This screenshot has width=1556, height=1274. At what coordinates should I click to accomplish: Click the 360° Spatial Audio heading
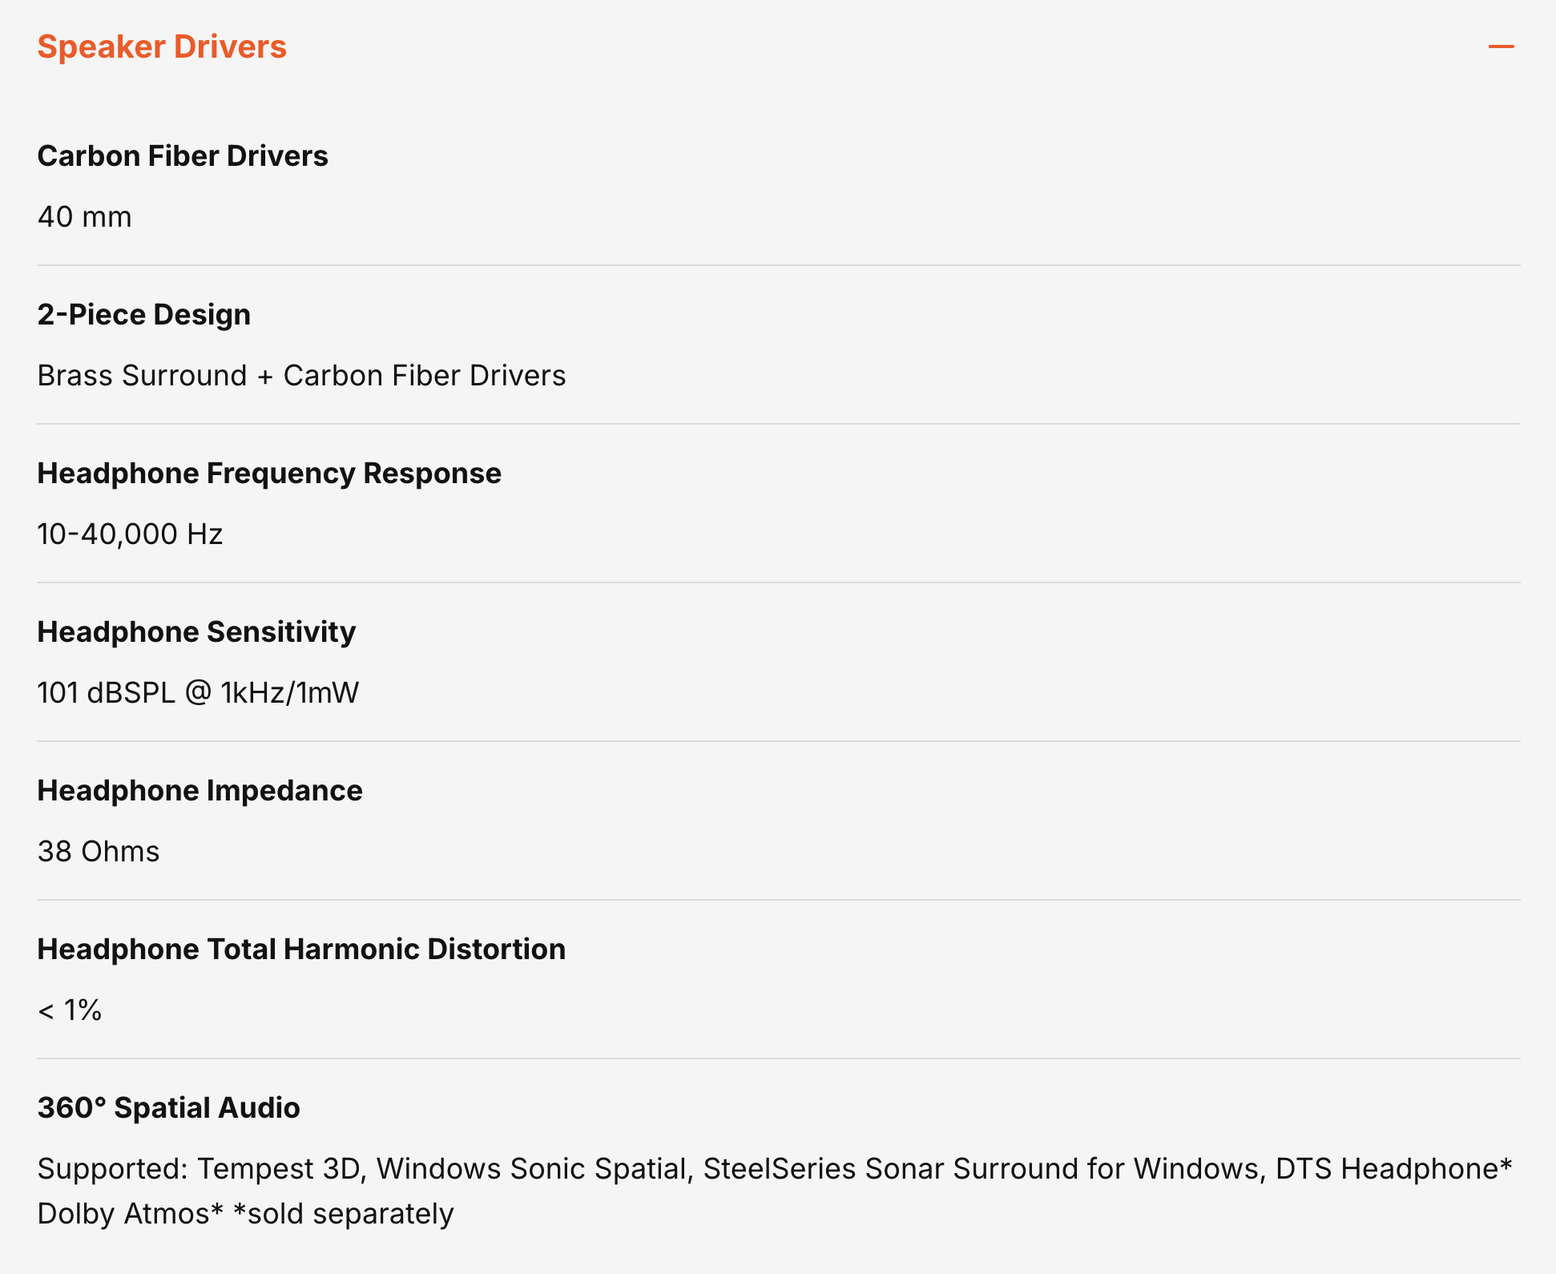168,1108
